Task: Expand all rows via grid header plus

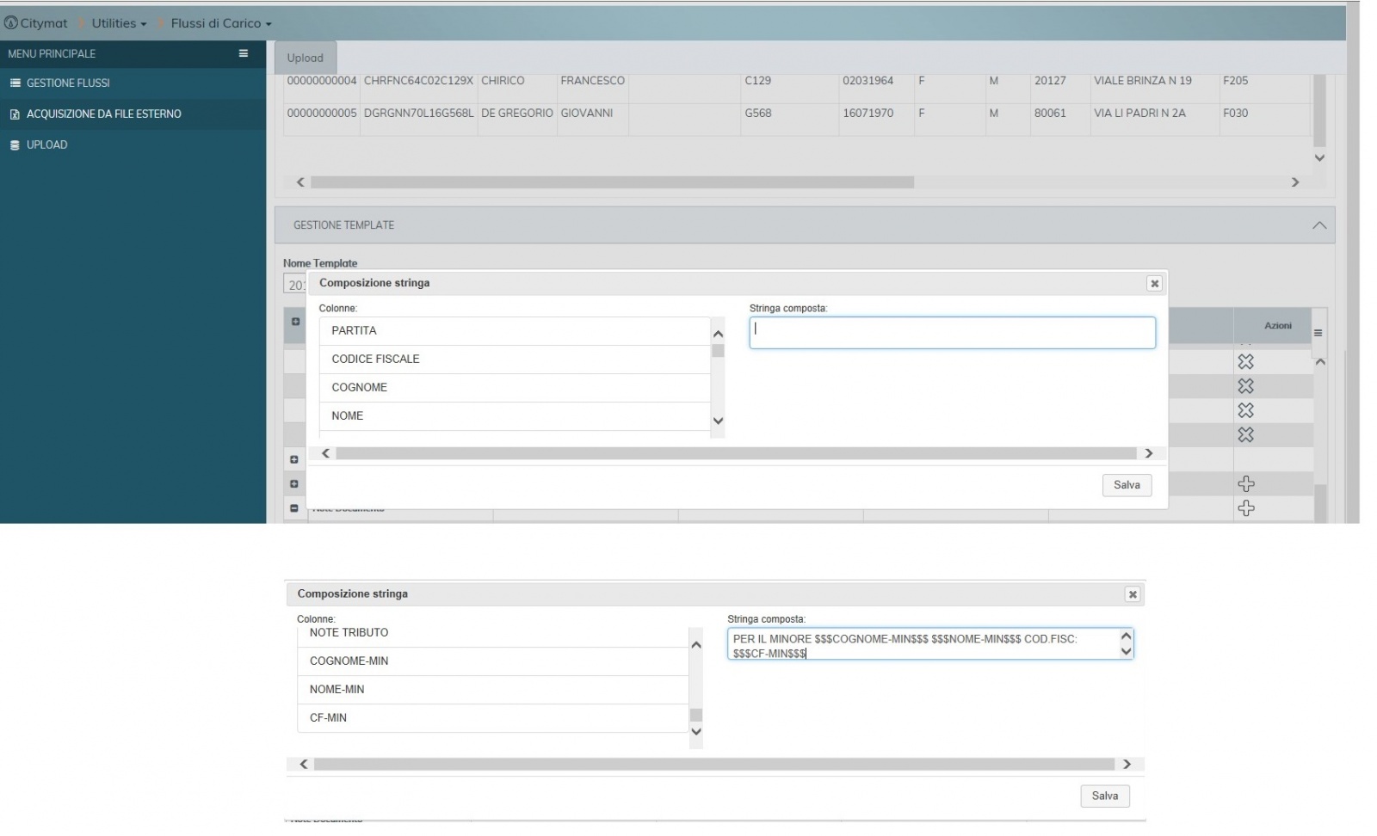Action: (x=295, y=322)
